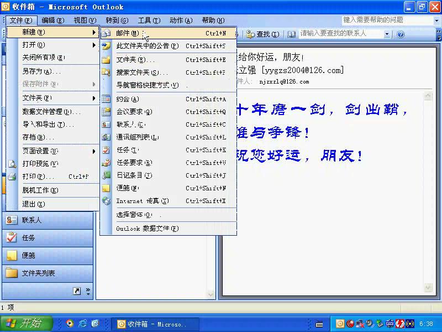Click configure buttons chevron in navigation pane
Viewport: 442px width, 332px height.
pos(88,292)
